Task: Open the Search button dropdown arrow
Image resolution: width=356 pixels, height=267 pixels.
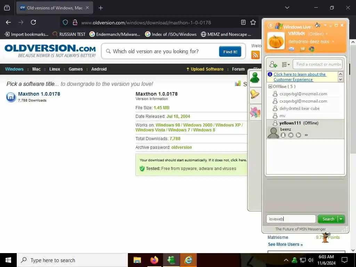Action: coord(341,219)
